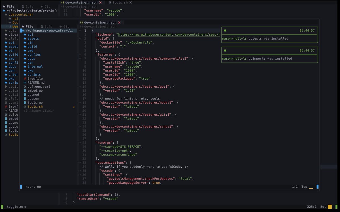Collapse the fold at line 2 "build"
Screen dimensions: 340x212
click(79, 38)
